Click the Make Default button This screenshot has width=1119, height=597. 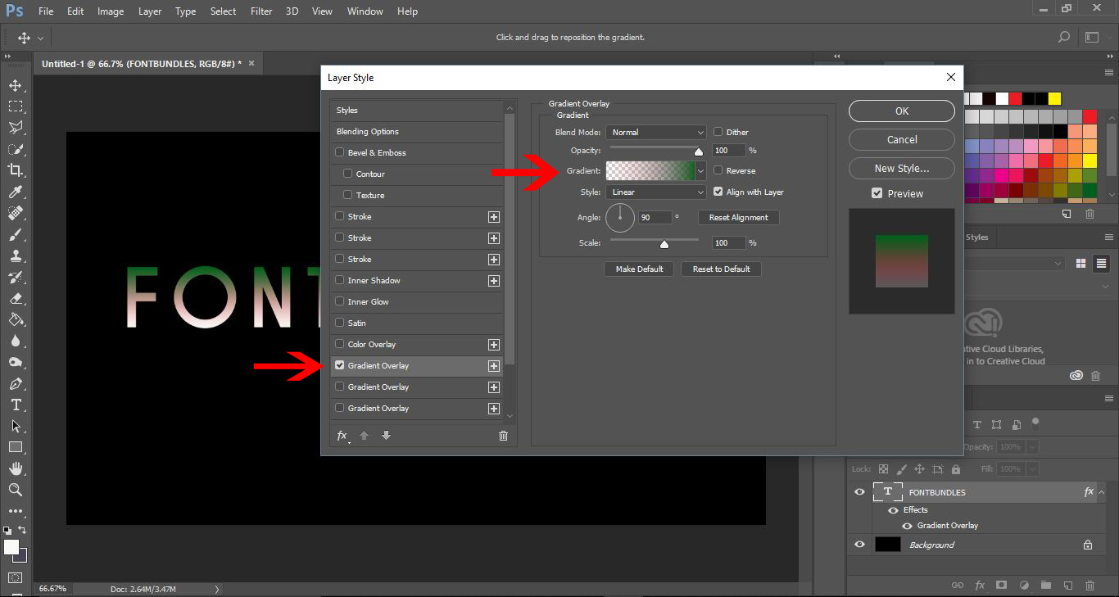click(x=639, y=269)
